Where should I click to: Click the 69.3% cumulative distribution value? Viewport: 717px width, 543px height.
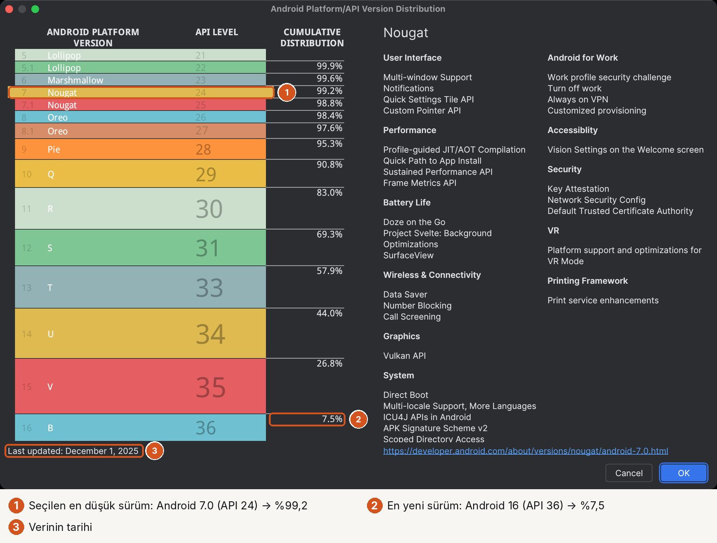329,235
